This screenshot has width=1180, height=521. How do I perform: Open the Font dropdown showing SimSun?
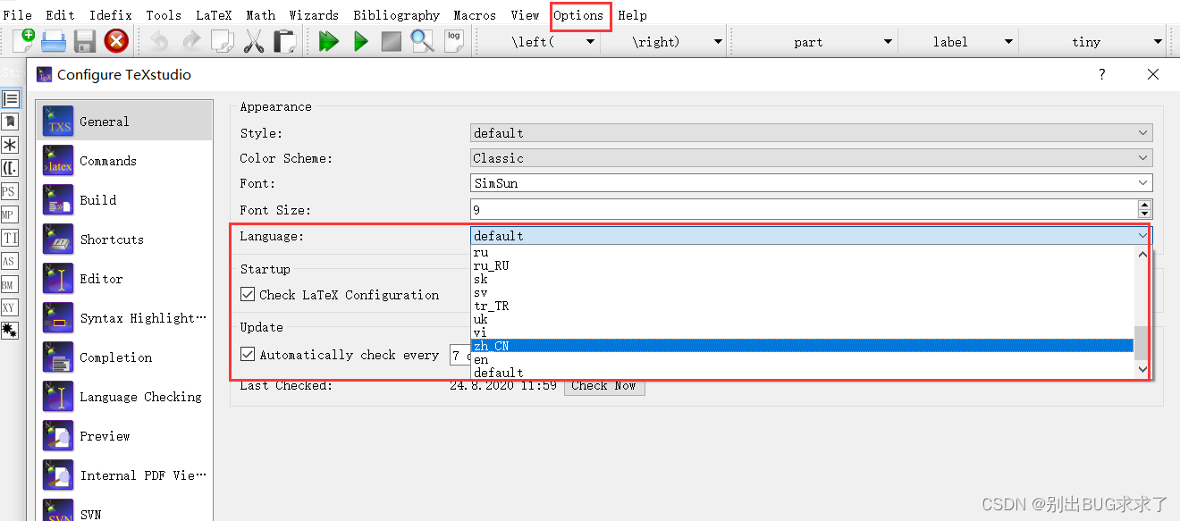[812, 183]
